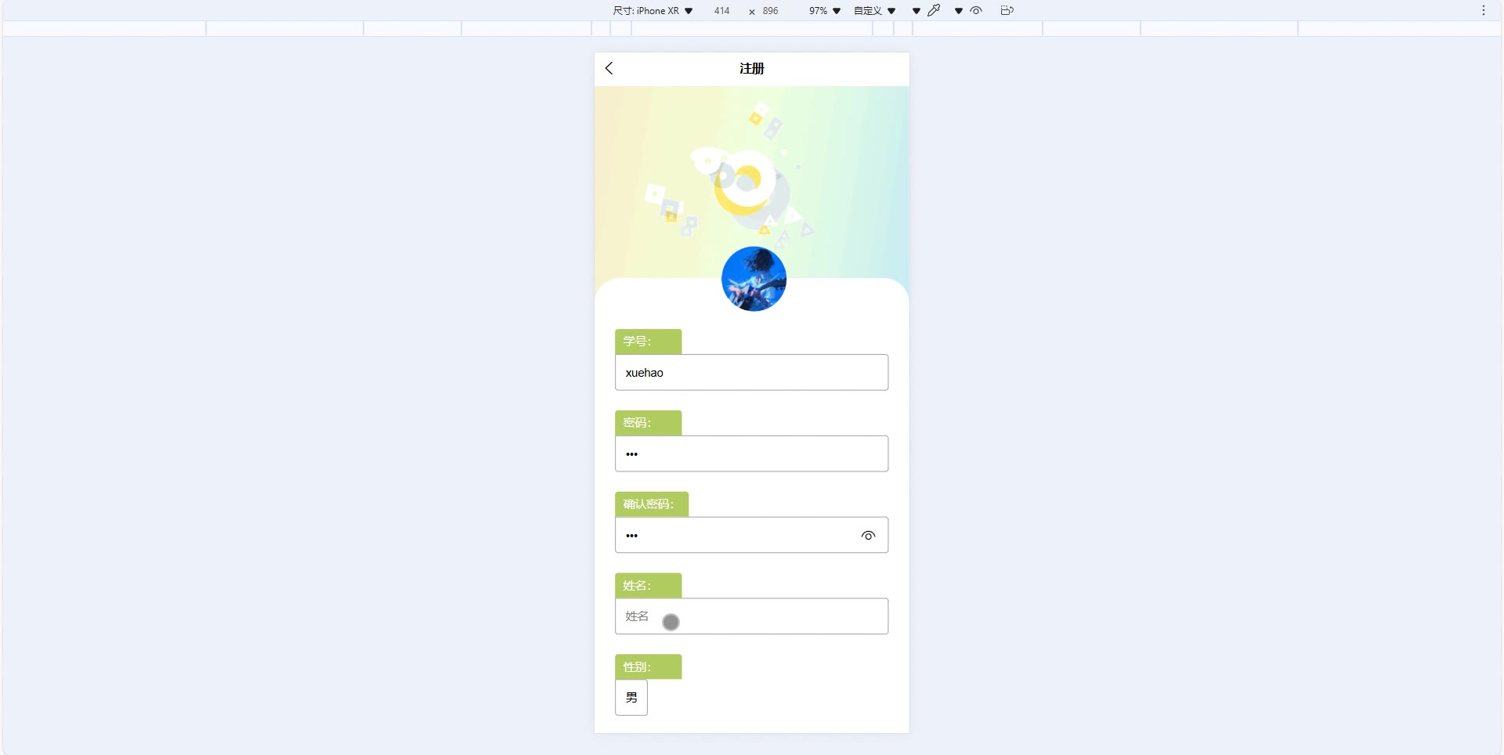Image resolution: width=1504 pixels, height=755 pixels.
Task: Open the dropdown arrow beside the eye icon
Action: (x=959, y=11)
